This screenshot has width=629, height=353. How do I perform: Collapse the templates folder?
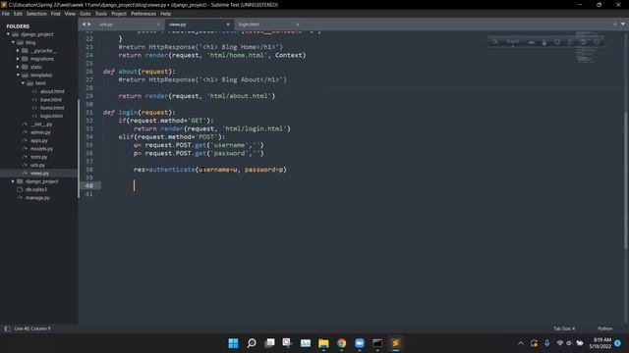point(18,76)
